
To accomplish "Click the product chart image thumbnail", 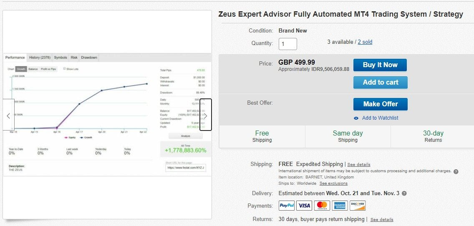I will coord(107,115).
